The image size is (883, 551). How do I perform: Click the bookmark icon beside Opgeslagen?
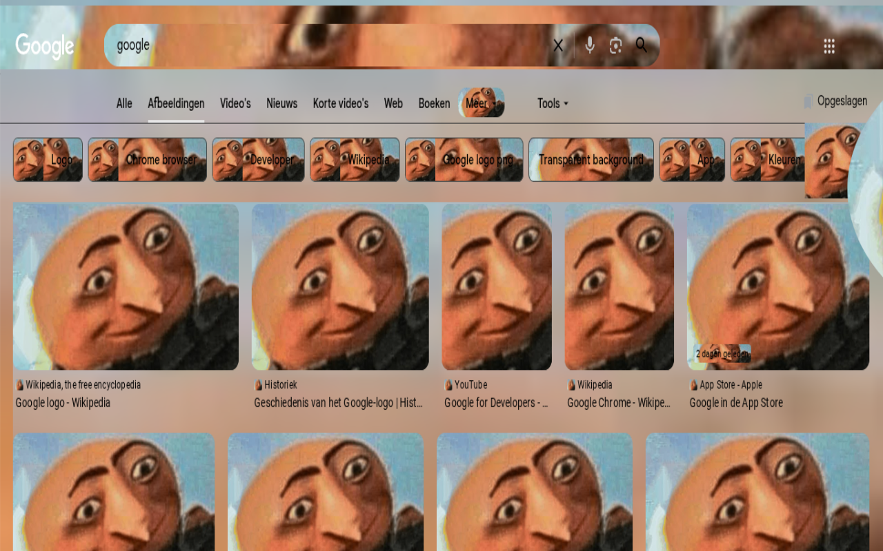click(808, 102)
